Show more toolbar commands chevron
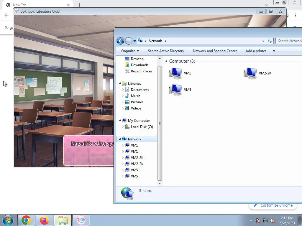 (x=274, y=51)
